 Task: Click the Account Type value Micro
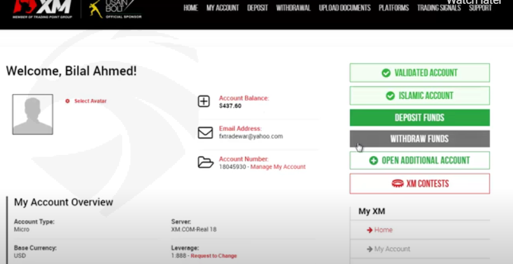(x=22, y=229)
